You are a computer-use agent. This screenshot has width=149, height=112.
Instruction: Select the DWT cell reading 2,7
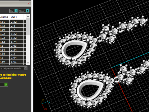[16, 30]
